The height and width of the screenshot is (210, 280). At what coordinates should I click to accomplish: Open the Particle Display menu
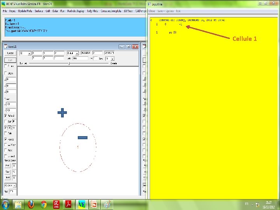[x=76, y=11]
